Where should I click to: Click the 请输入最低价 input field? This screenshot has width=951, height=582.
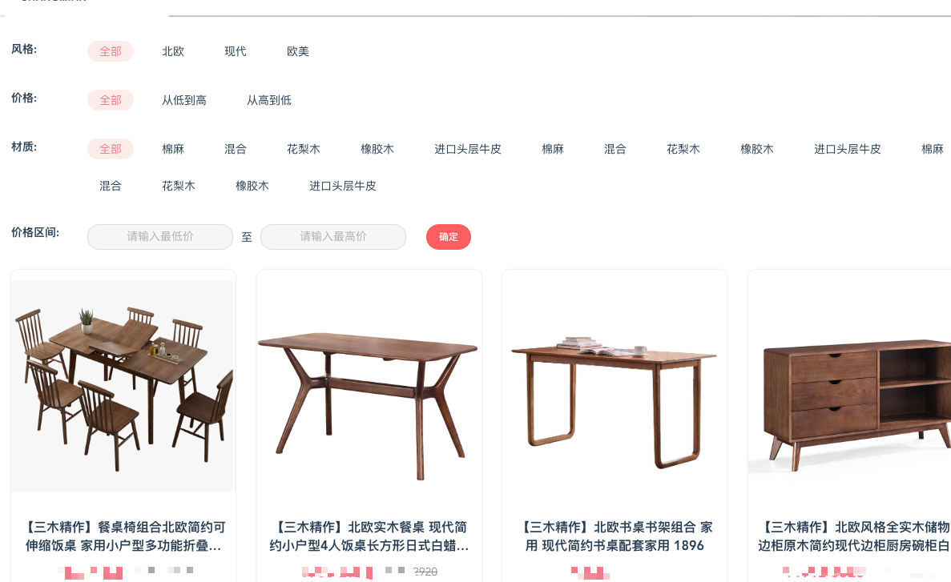[x=160, y=237]
